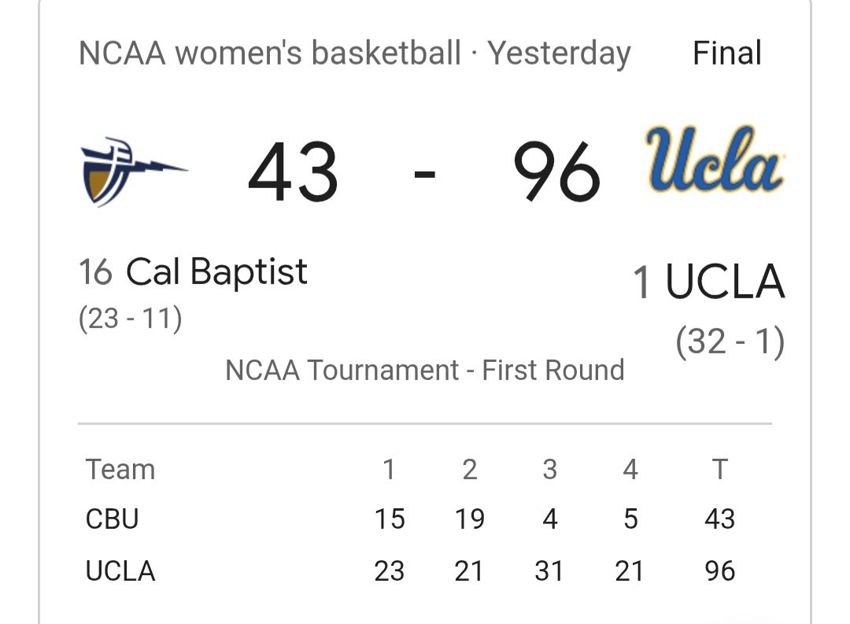
Task: Open the Cal Baptist team name link
Action: point(216,272)
